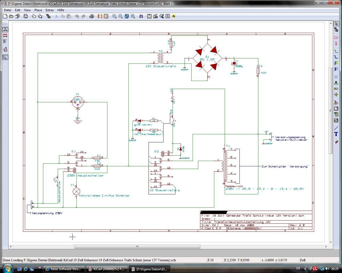Select the Place power port tool
This screenshot has width=342, height=273.
336,43
